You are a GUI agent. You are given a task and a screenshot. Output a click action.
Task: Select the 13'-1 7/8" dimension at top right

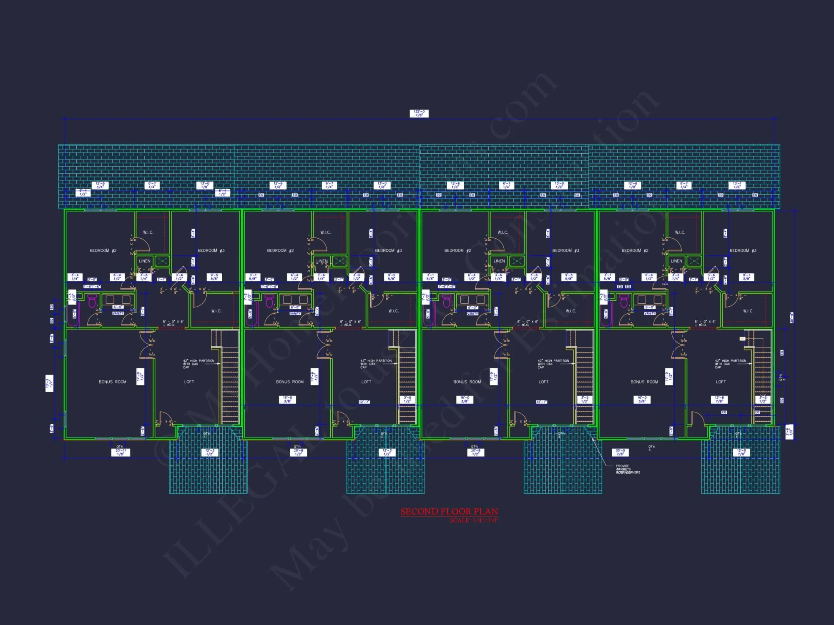(737, 185)
